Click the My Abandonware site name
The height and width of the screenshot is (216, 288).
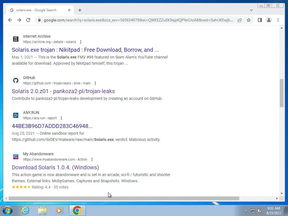click(x=38, y=154)
